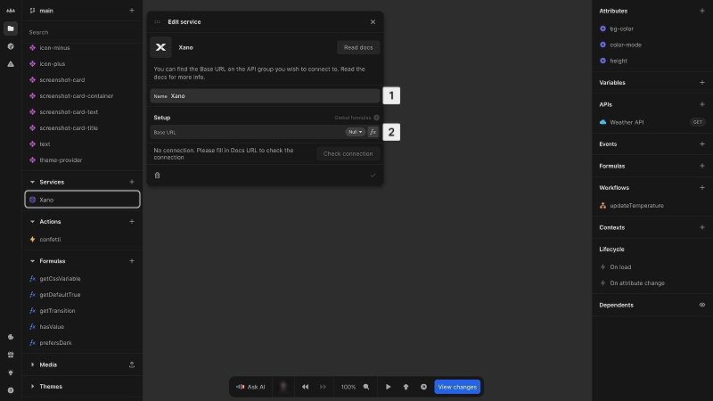Upload media with the upload icon
Viewport: 713px width, 401px height.
point(131,364)
